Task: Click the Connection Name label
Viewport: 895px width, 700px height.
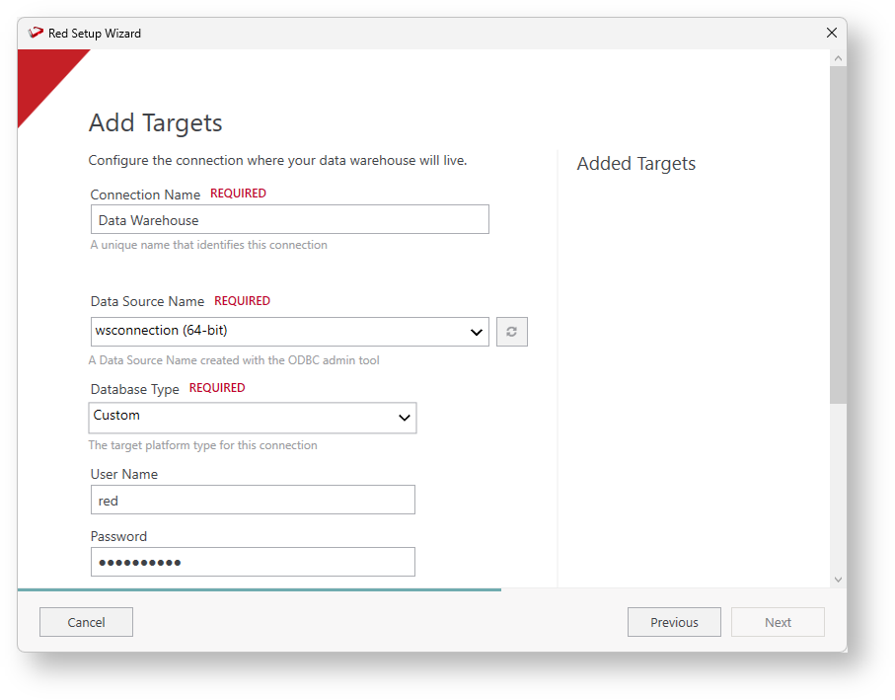Action: coord(145,194)
